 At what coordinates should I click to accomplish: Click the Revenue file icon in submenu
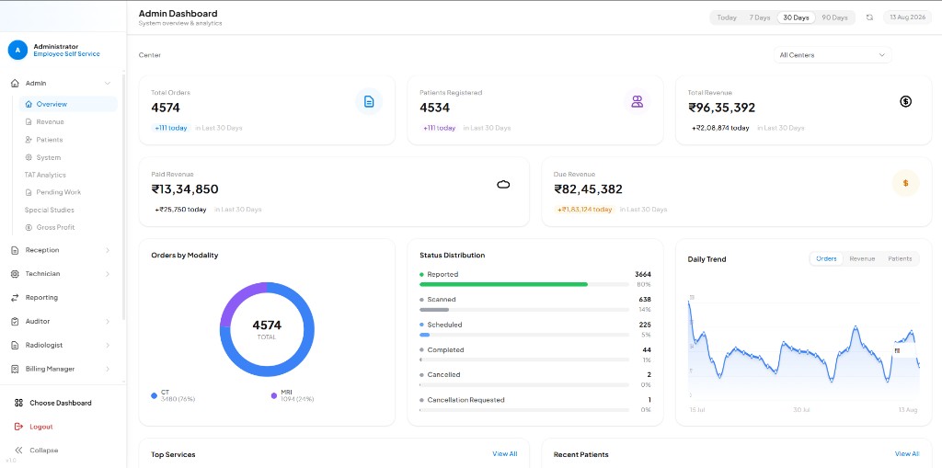tap(29, 122)
